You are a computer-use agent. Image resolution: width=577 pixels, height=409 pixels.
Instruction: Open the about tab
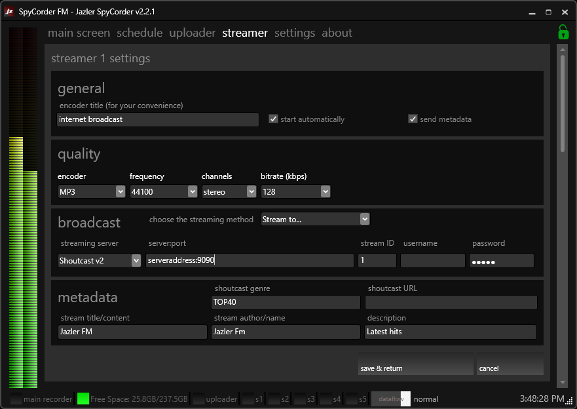[x=337, y=33]
